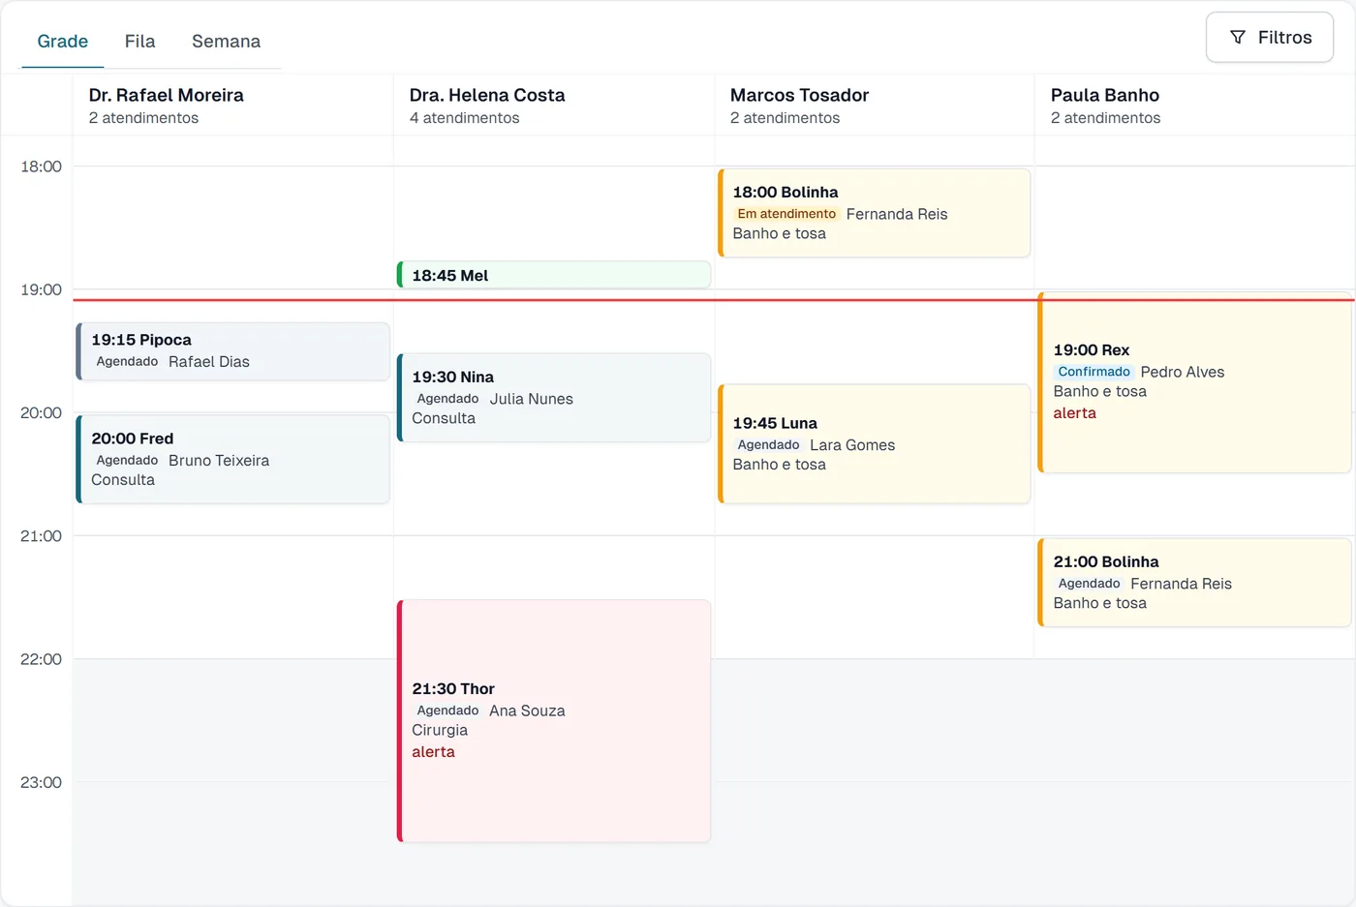Select the 18:45 Mel appointment
Image resolution: width=1356 pixels, height=907 pixels.
click(x=554, y=275)
